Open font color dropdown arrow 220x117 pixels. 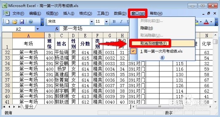tap(211, 22)
